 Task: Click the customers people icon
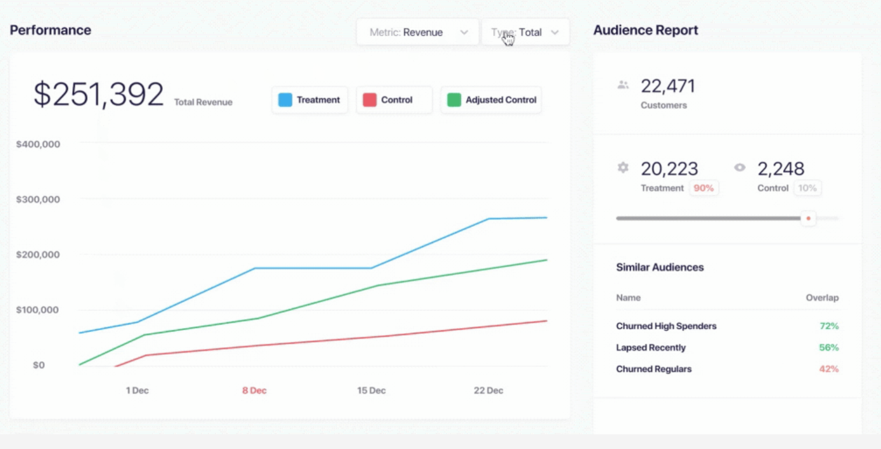coord(623,85)
